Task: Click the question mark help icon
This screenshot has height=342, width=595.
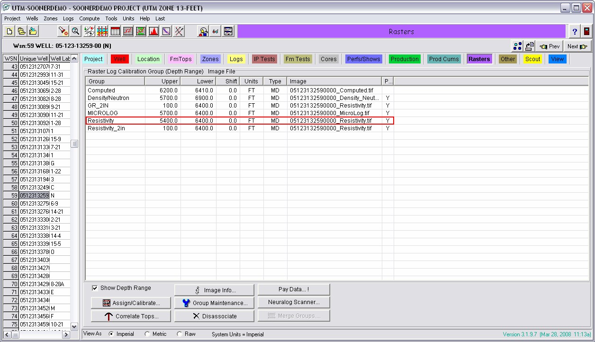Action: coord(574,31)
